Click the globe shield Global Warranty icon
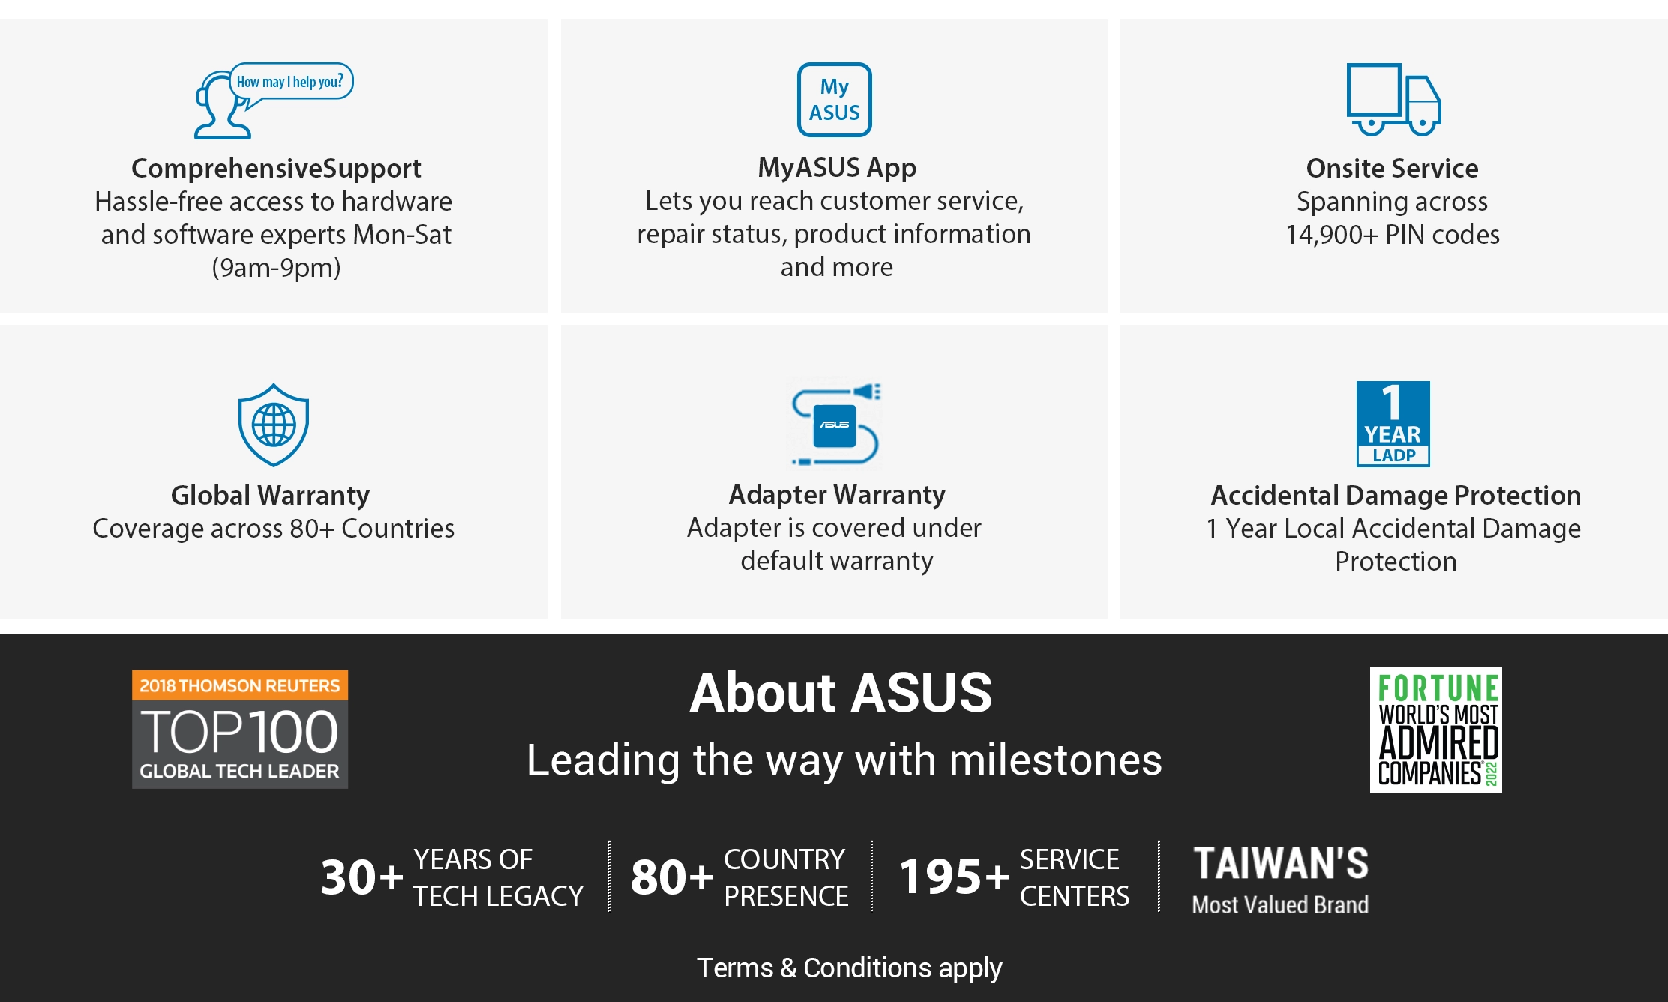Viewport: 1668px width, 1002px height. 274,424
